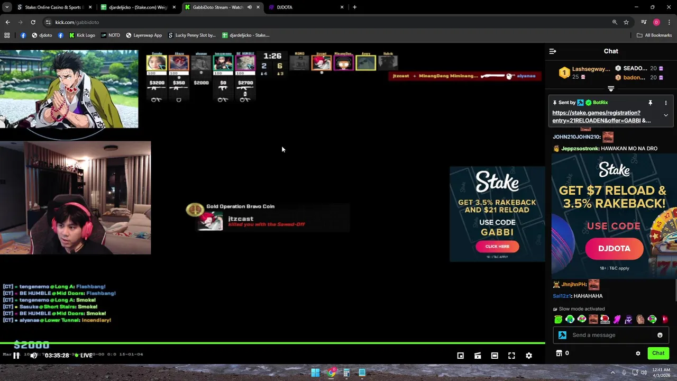Mute GabbiDoto tab audio speaker icon
677x381 pixels.
[249, 7]
